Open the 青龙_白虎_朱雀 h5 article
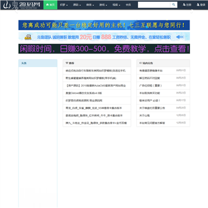208x208 pixels. [x=94, y=108]
